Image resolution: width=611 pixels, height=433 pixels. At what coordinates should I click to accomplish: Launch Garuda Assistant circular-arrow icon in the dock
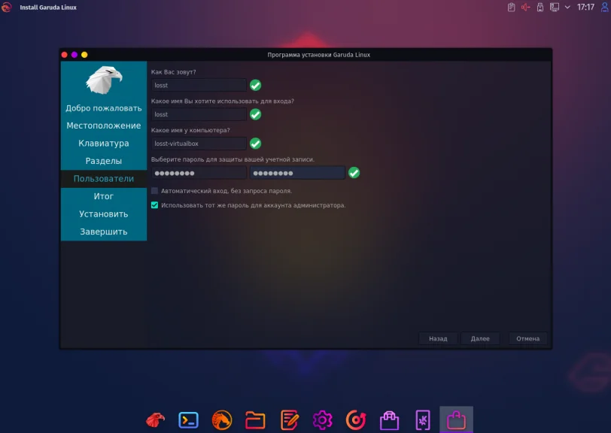tap(354, 418)
